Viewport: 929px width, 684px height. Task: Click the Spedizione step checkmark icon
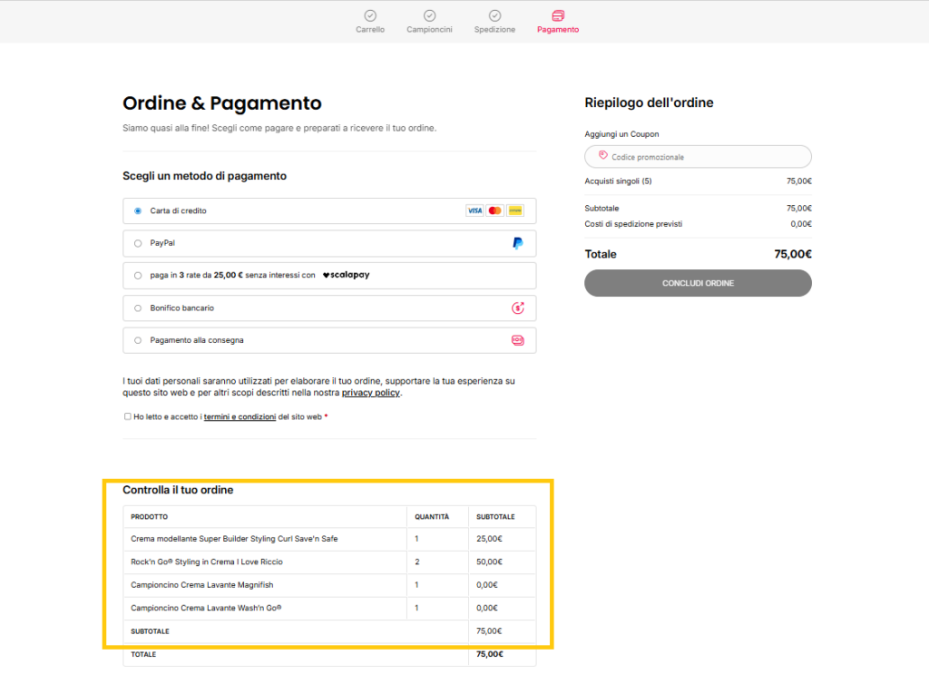[x=494, y=15]
